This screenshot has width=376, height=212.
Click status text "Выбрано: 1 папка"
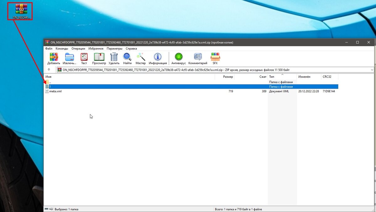pyautogui.click(x=67, y=209)
